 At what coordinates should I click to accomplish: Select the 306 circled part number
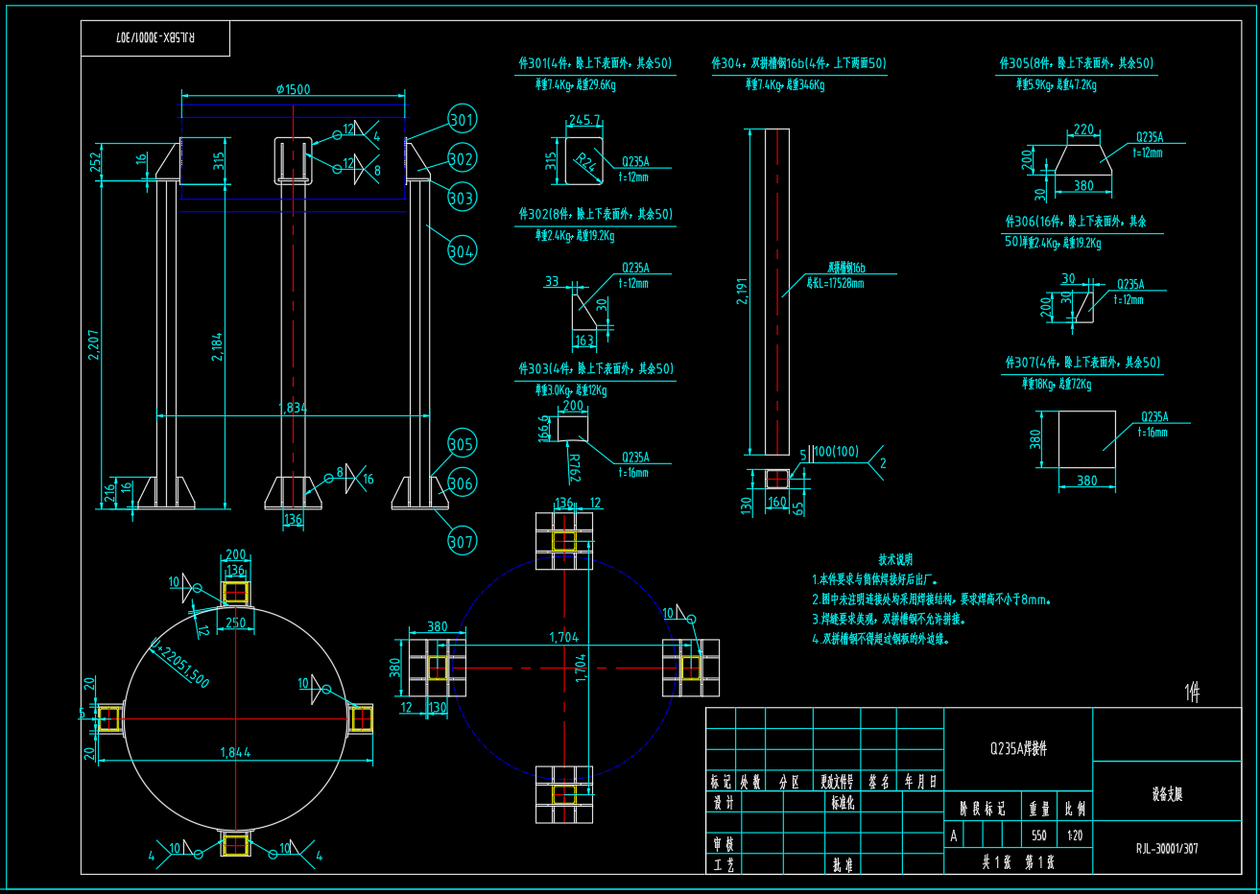(462, 482)
